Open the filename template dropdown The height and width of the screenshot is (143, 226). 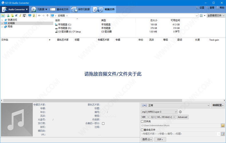219,134
